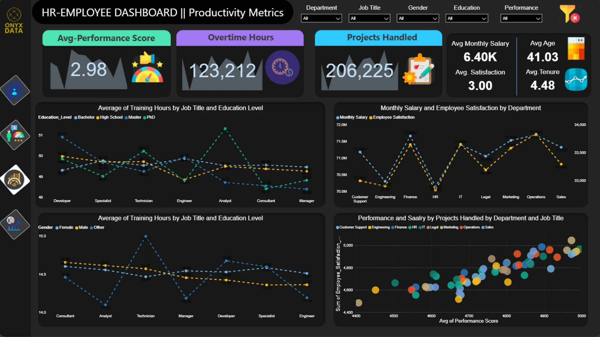Select Finance in the scatter chart legend
Viewport: 600px width, 337px height.
399,227
